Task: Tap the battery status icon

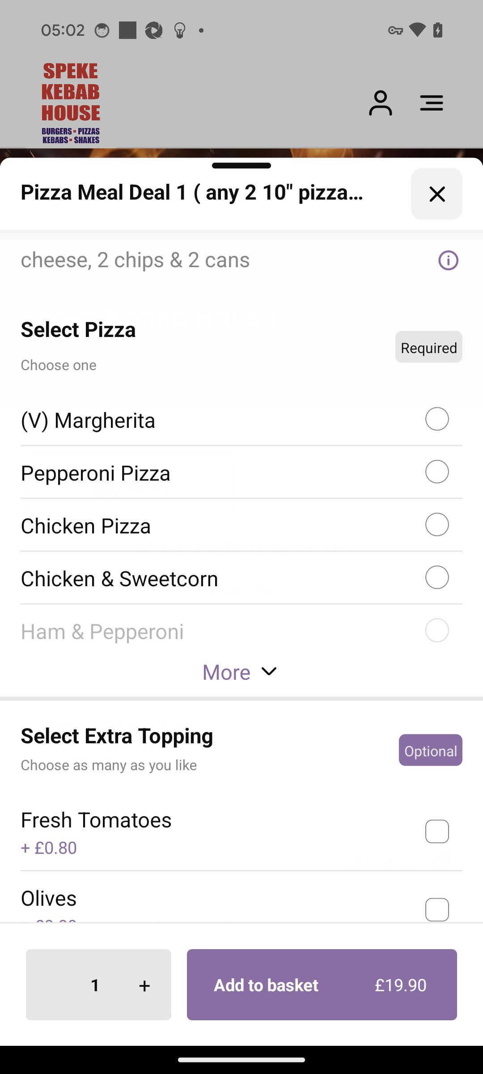Action: [x=438, y=30]
